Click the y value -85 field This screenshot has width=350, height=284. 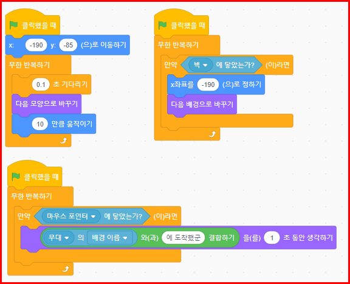tap(68, 45)
